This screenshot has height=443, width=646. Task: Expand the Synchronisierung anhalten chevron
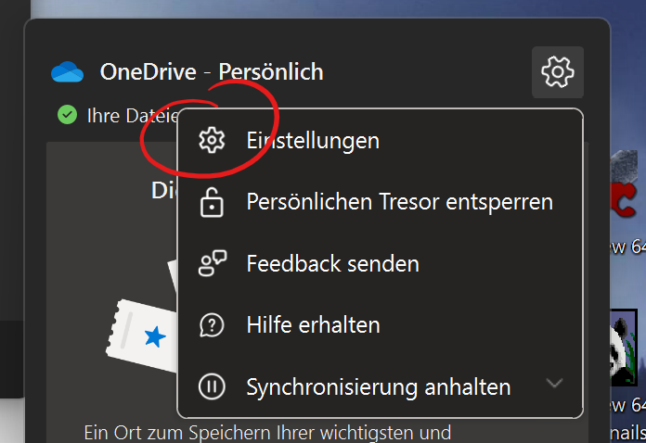pos(554,384)
